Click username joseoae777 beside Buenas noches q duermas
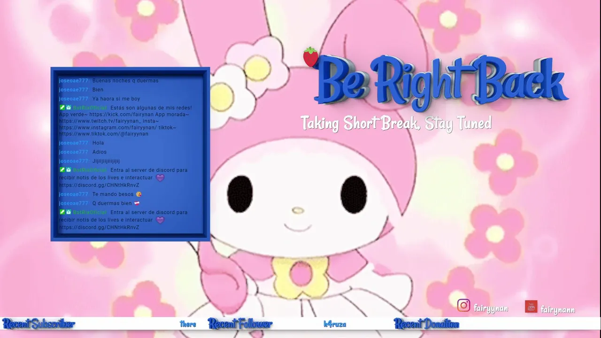 [x=73, y=81]
